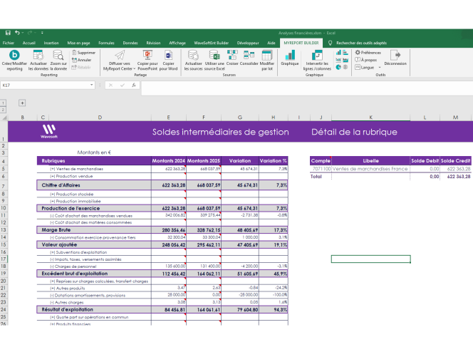Select the horizontal bar chart type icon

click(345, 53)
